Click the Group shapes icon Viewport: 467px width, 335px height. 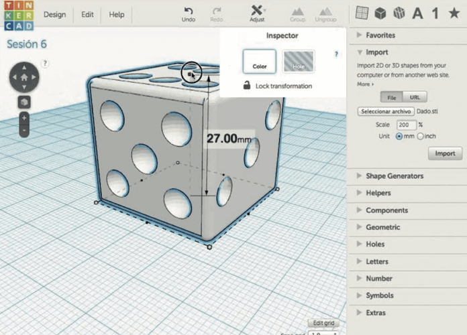[297, 11]
